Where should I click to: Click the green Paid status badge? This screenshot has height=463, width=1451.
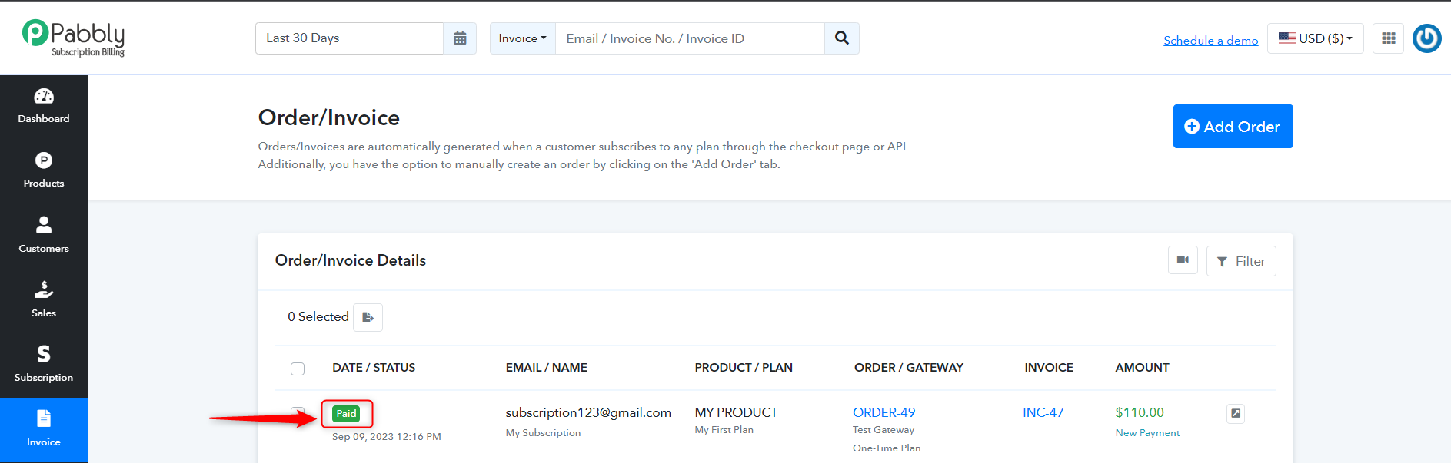click(347, 414)
